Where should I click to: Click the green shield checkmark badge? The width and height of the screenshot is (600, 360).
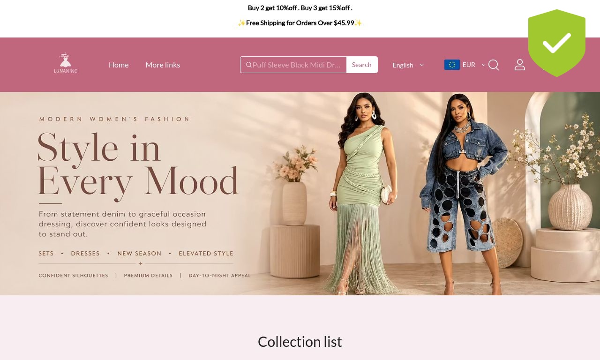[557, 43]
